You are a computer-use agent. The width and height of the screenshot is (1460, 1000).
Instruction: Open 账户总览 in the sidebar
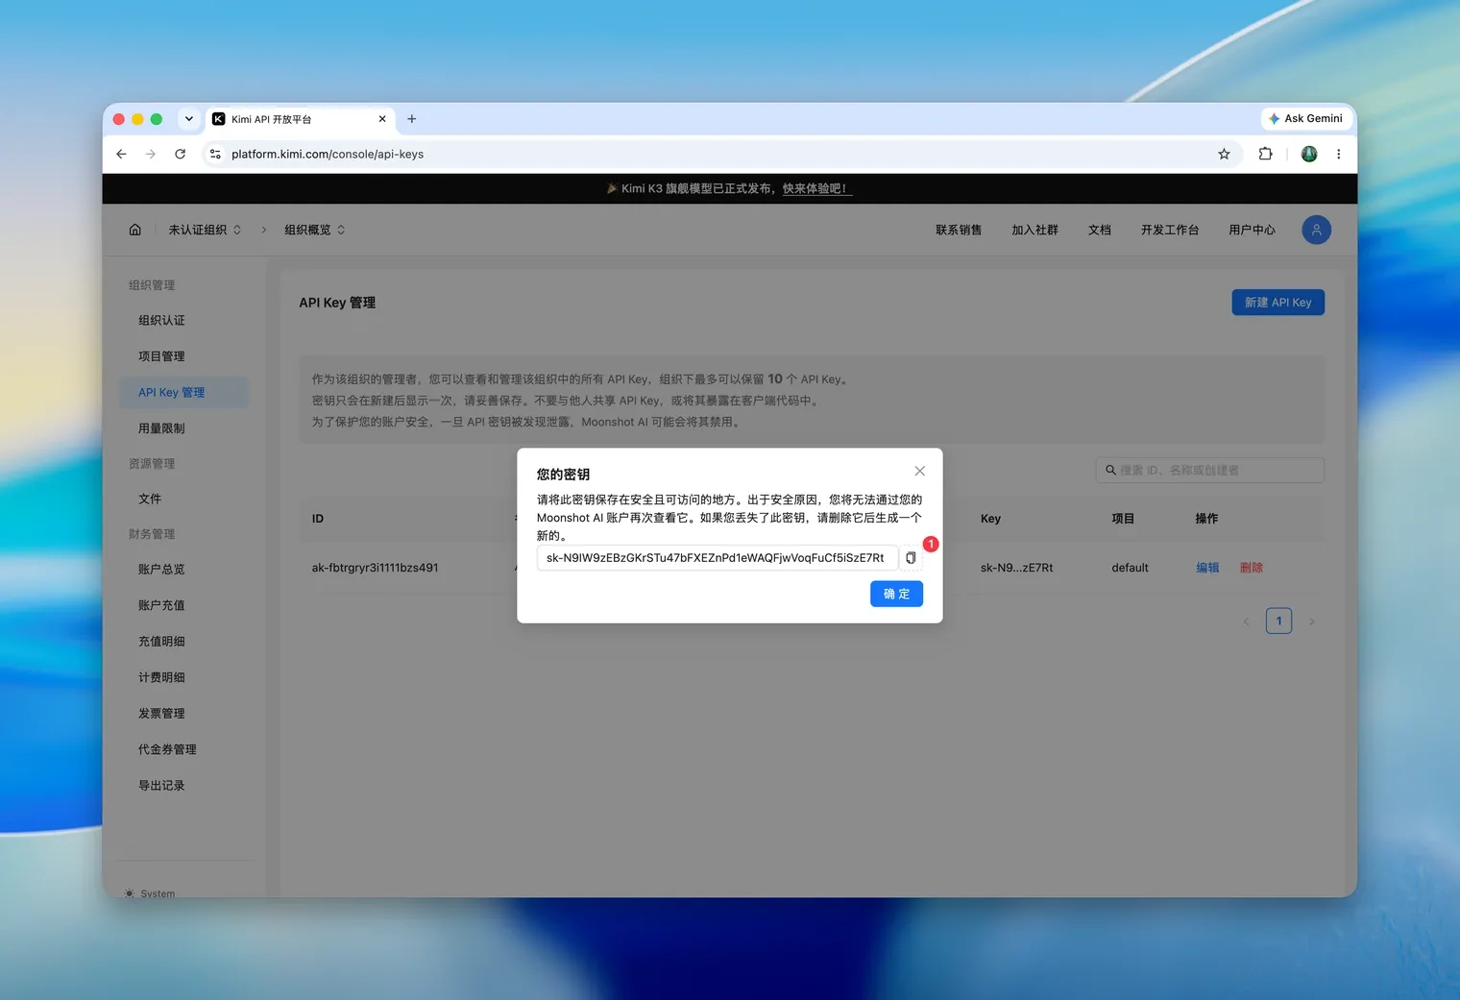[x=183, y=569]
